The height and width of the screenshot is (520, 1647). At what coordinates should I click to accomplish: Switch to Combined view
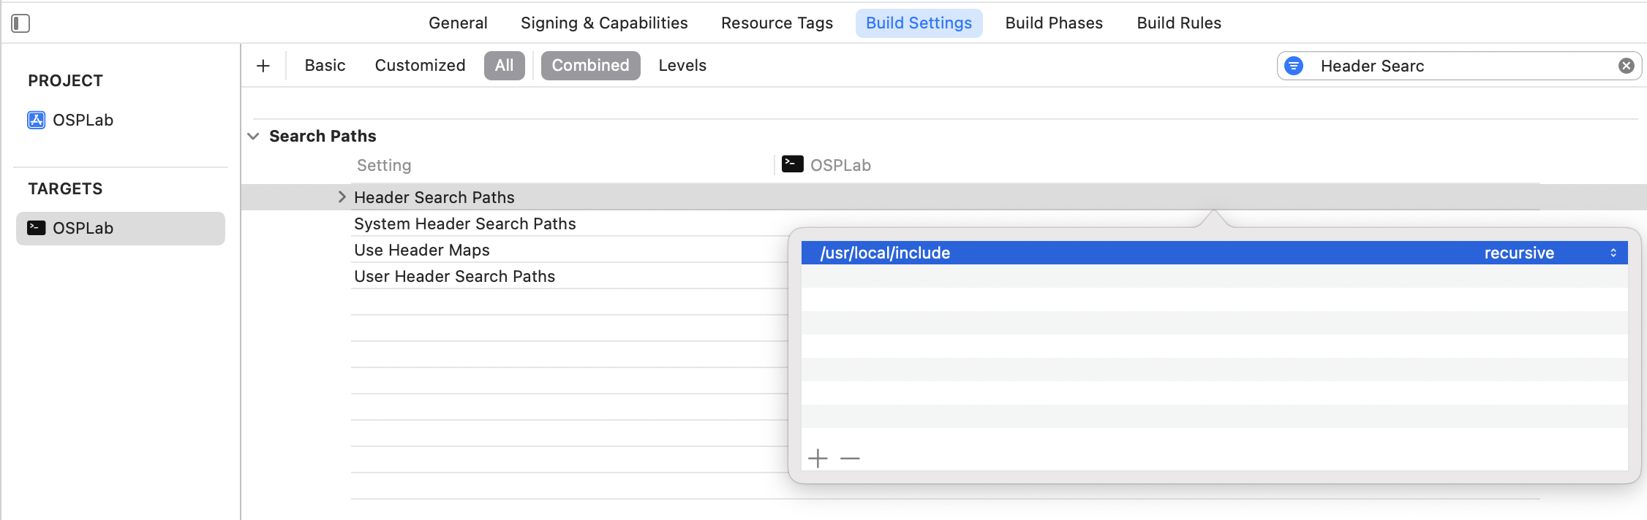(x=590, y=66)
